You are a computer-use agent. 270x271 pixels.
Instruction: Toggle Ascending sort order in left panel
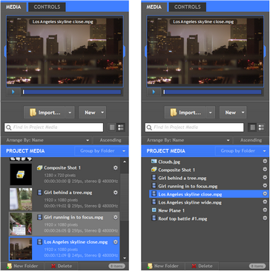[111, 140]
